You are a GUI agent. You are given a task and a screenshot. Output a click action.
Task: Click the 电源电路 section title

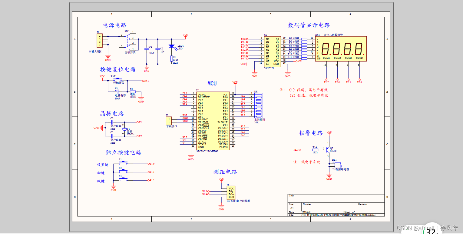click(x=115, y=25)
